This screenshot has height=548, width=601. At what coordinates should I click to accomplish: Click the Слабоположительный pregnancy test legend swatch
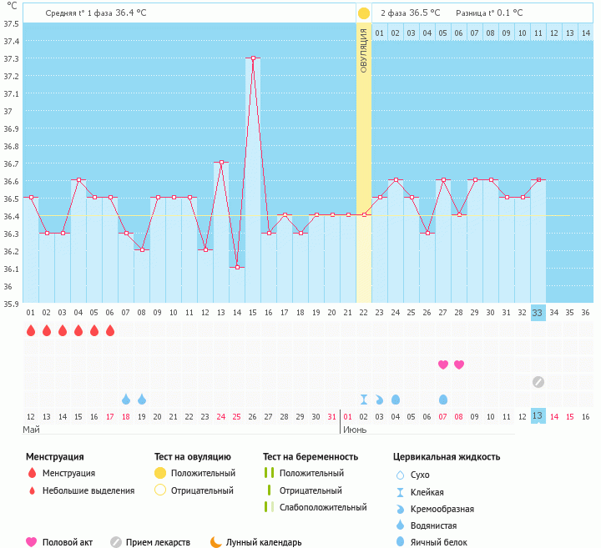click(269, 507)
